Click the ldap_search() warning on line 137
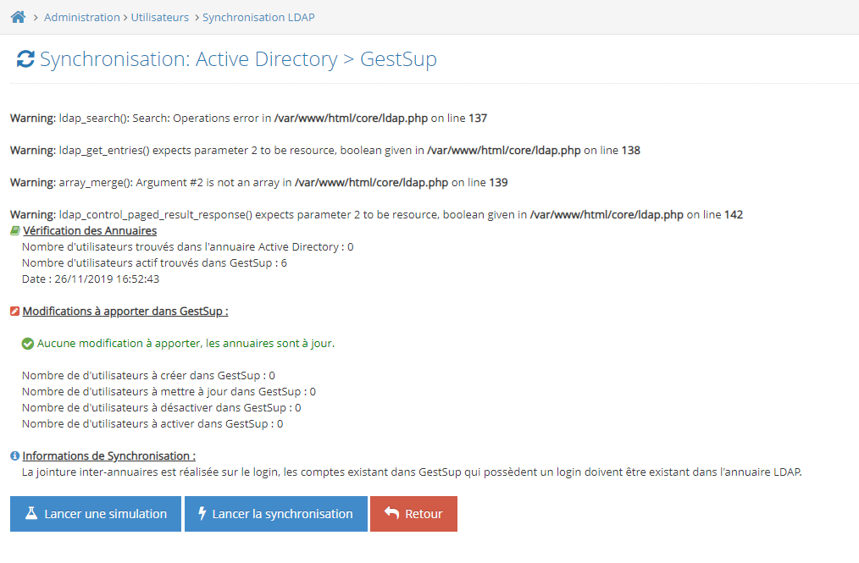This screenshot has width=859, height=563. coord(249,119)
